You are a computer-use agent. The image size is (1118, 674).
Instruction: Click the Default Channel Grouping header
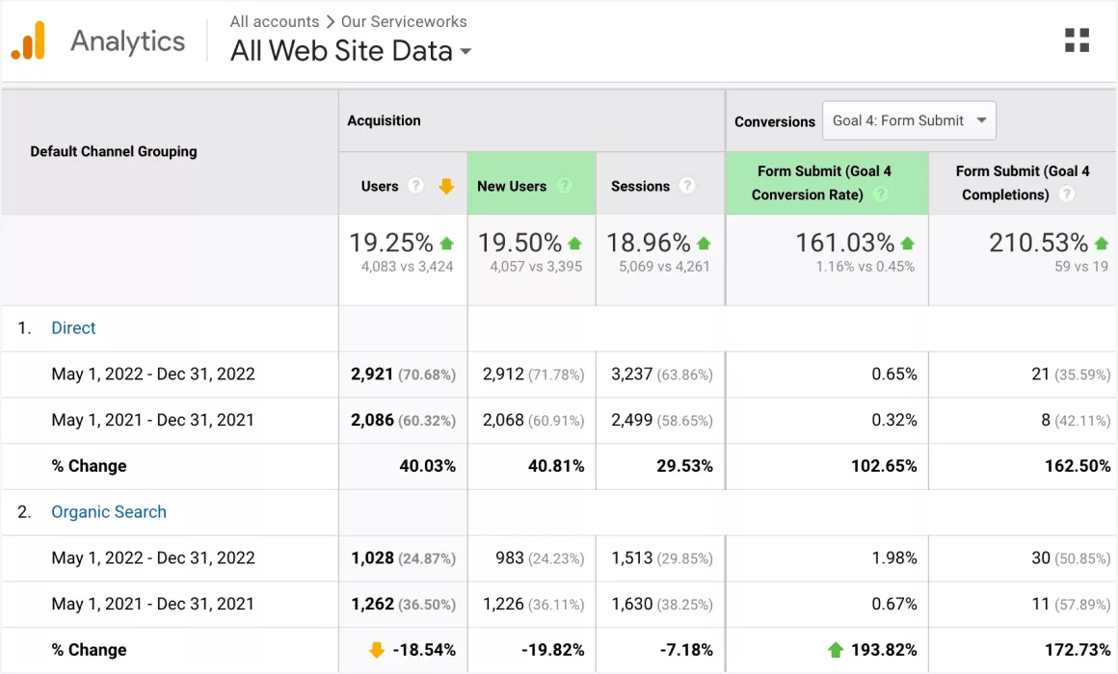(x=114, y=151)
